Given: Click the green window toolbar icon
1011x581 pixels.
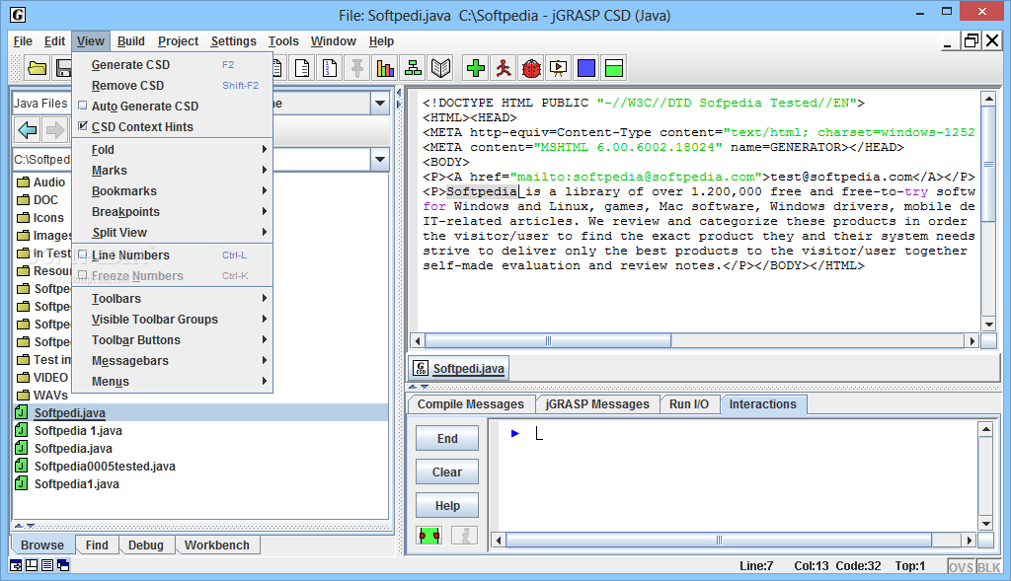Looking at the screenshot, I should (614, 68).
